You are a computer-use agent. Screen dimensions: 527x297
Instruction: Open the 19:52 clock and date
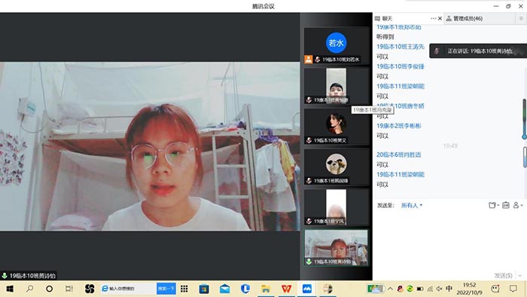click(469, 289)
